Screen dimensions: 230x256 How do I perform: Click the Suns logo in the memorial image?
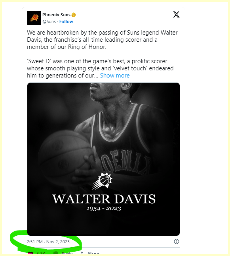point(102,181)
